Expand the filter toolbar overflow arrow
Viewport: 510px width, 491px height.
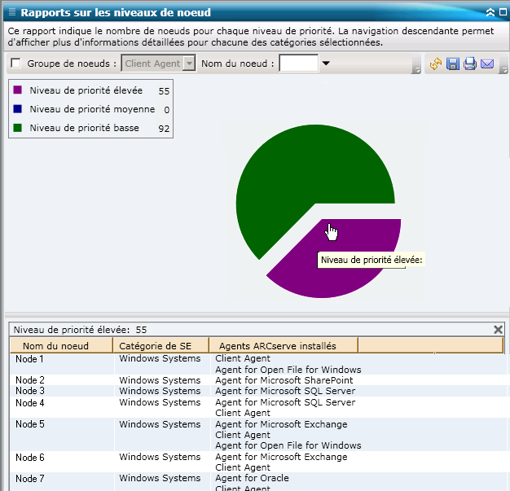[416, 70]
